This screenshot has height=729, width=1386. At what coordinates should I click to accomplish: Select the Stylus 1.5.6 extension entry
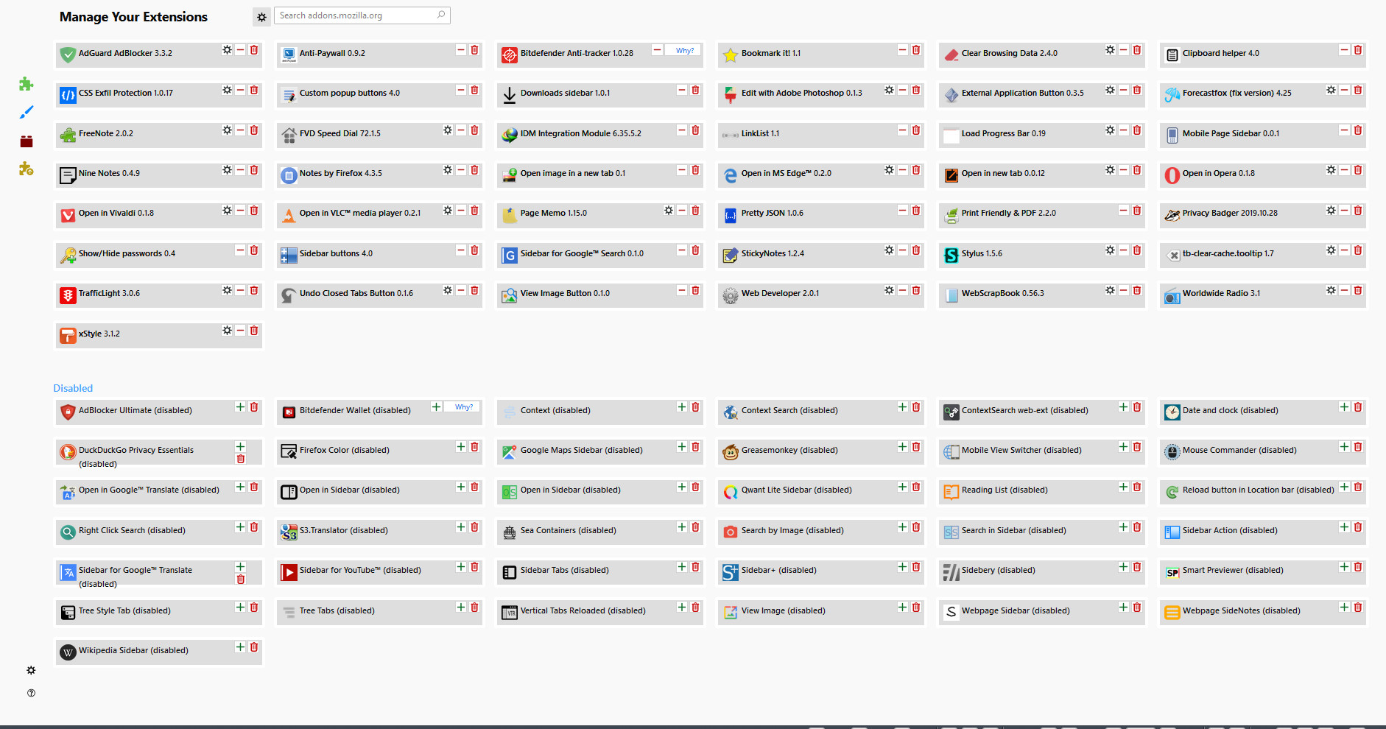pos(1042,254)
